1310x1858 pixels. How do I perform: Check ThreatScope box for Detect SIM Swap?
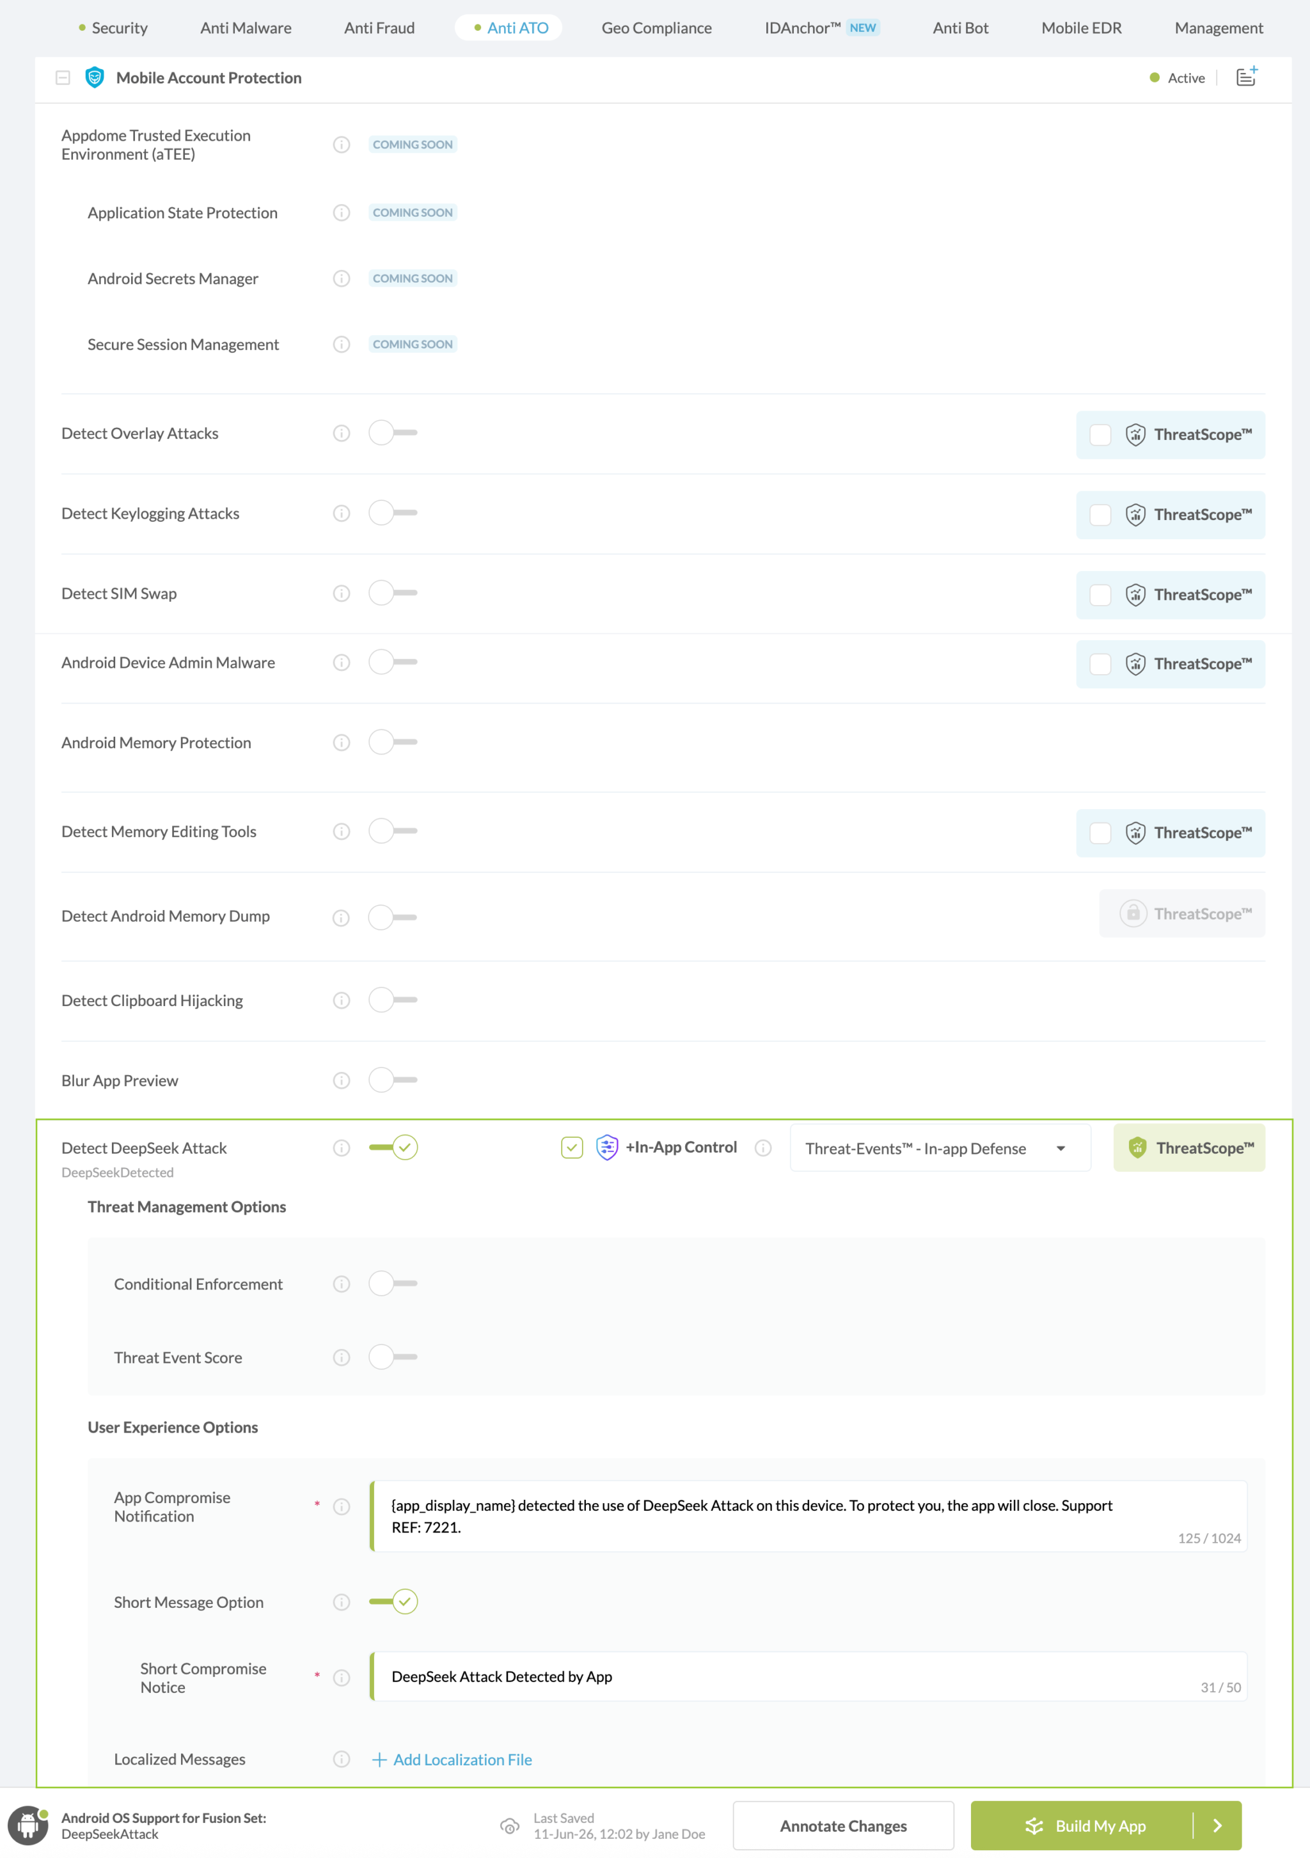(x=1100, y=595)
